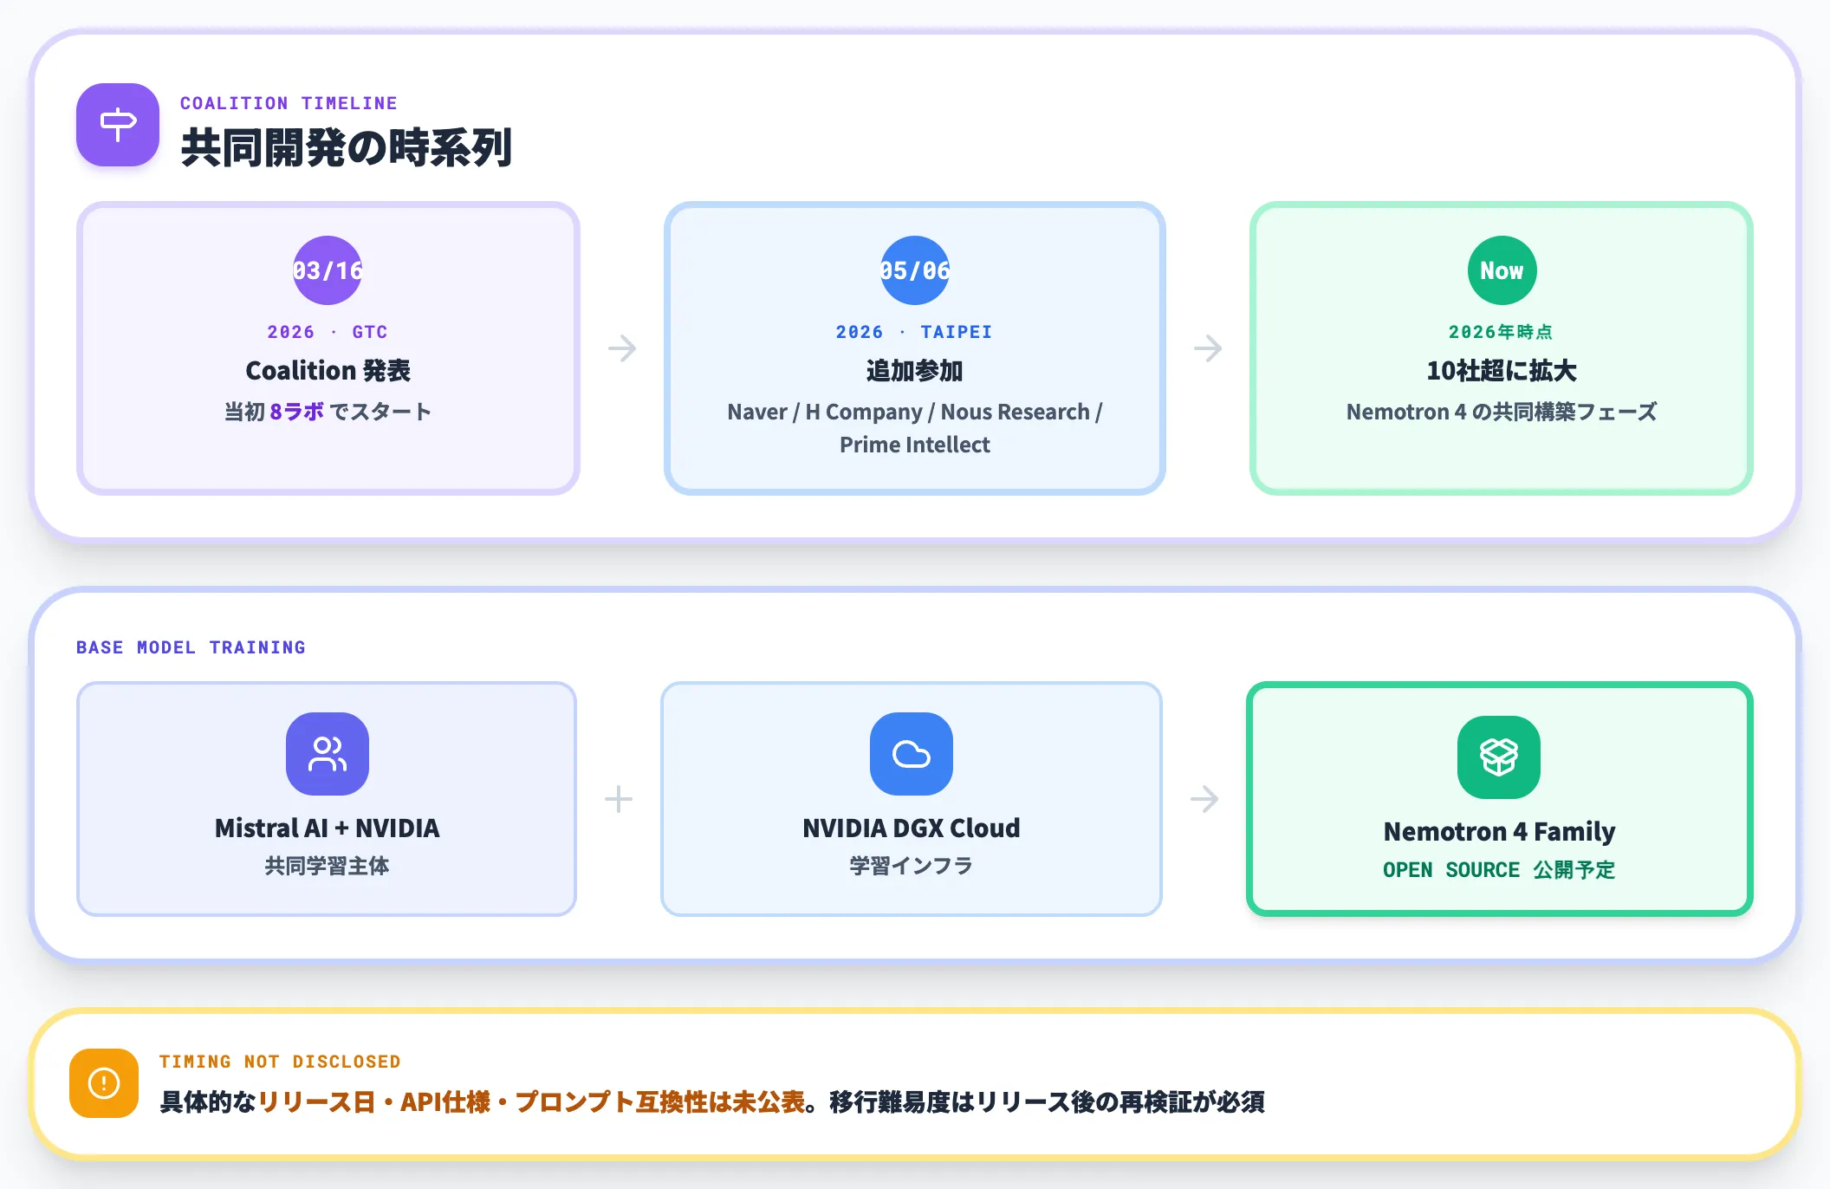Click the 10社超に拡大 title
The height and width of the screenshot is (1189, 1830).
[1502, 371]
